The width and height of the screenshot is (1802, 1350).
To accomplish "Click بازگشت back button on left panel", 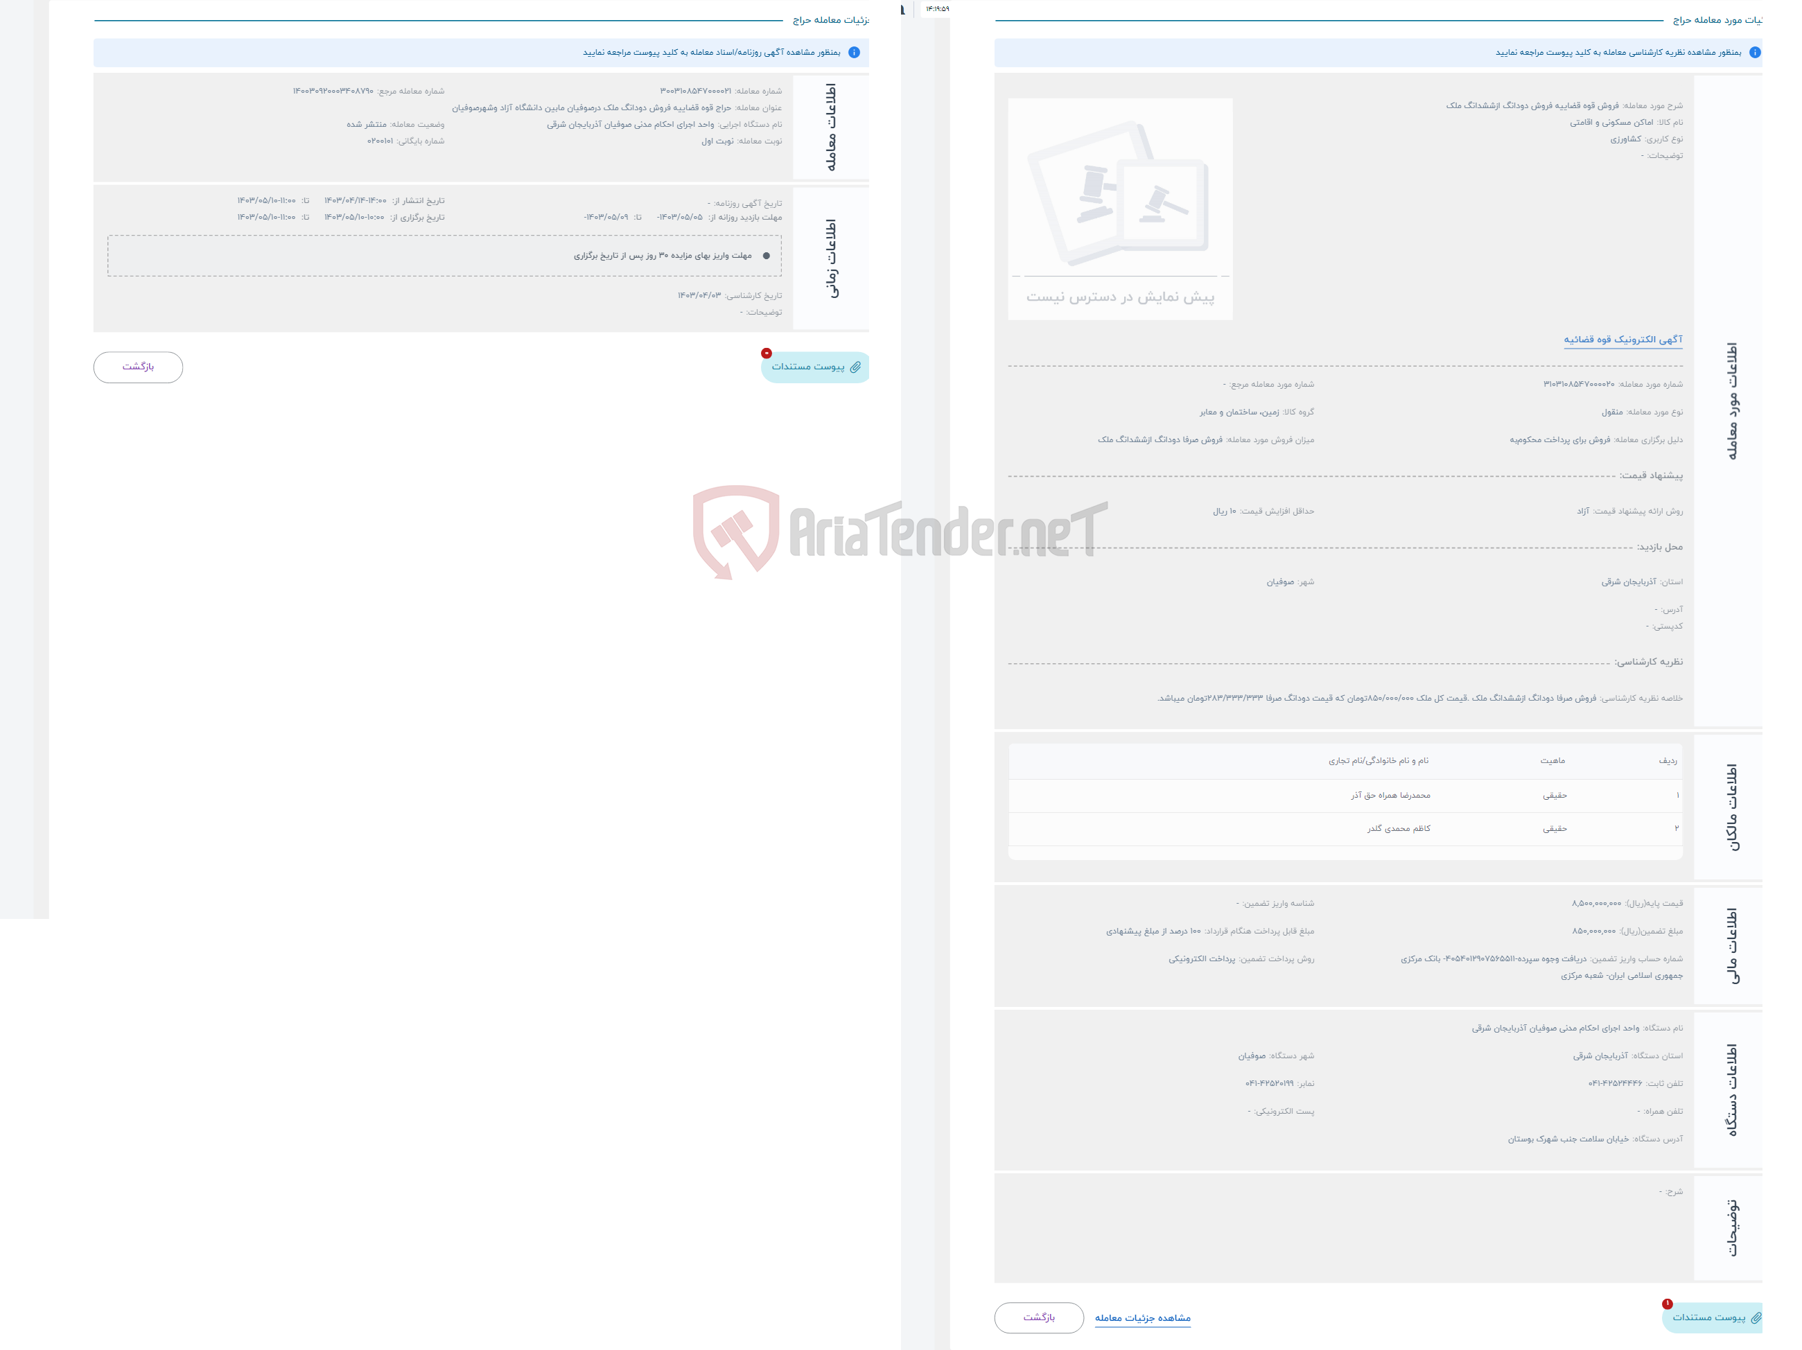I will click(137, 366).
